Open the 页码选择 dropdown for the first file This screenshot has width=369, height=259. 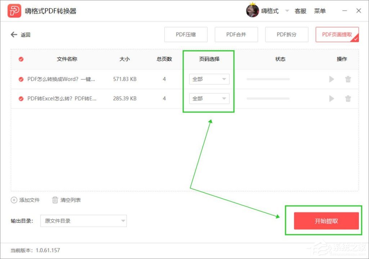click(209, 79)
